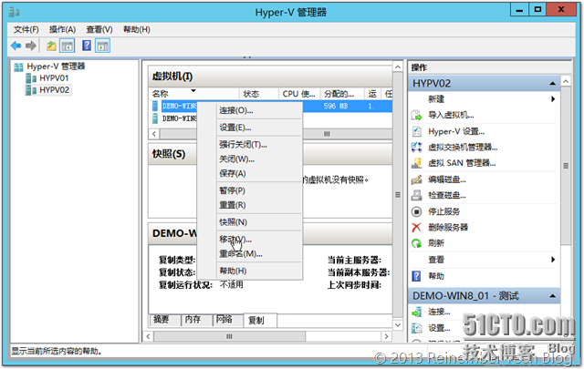Click the 596 MB memory cell
The height and width of the screenshot is (369, 584).
point(336,106)
